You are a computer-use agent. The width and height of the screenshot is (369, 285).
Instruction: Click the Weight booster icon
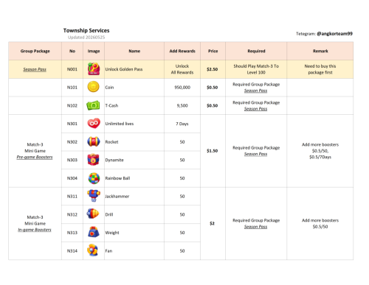[x=94, y=232]
